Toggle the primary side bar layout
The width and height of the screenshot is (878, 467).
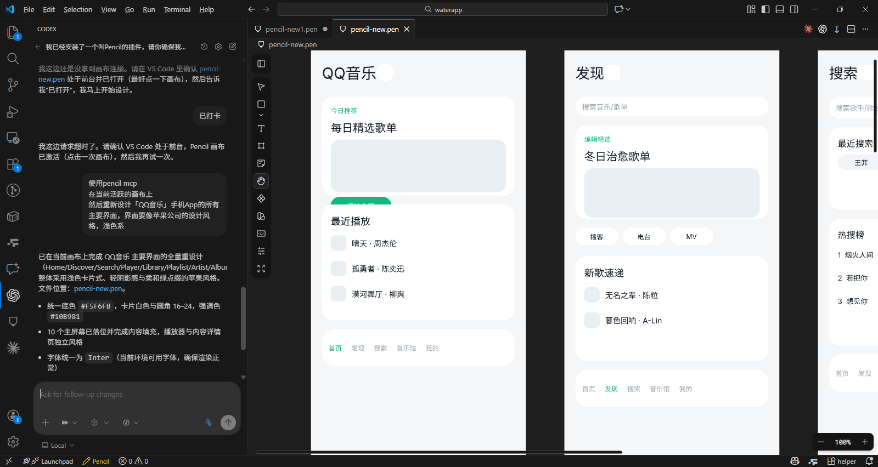click(766, 9)
